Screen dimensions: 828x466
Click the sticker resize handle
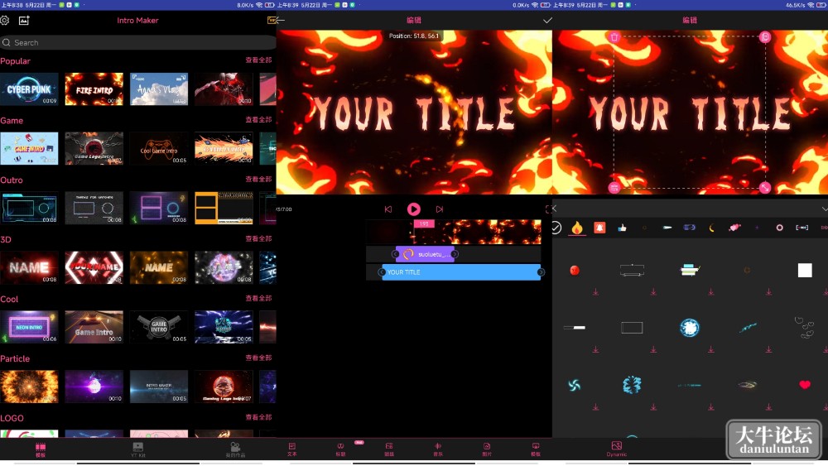(765, 187)
